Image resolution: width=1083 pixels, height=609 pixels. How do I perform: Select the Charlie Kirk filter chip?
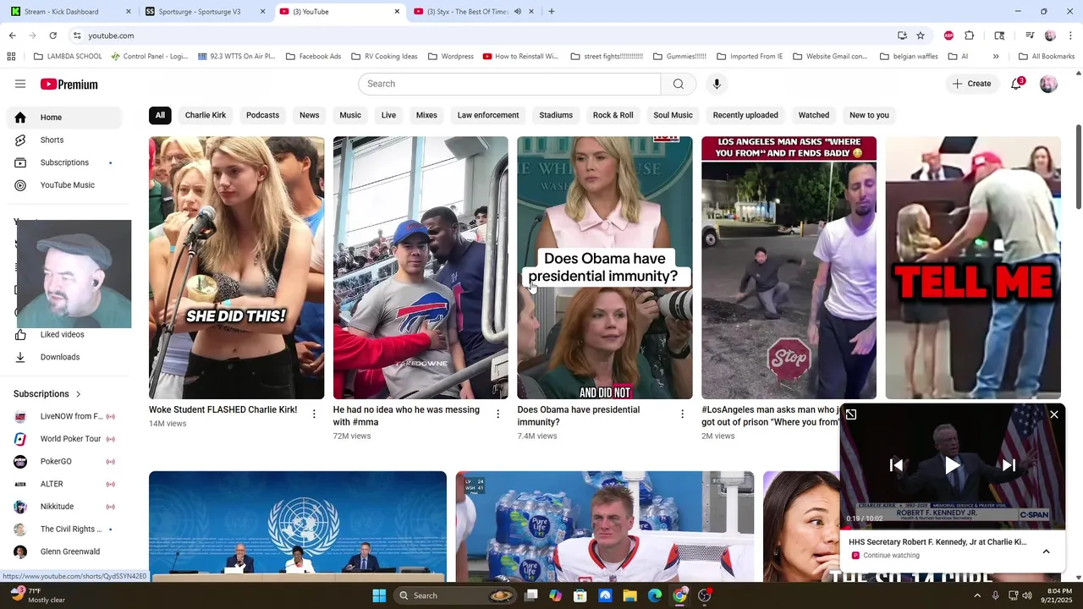(x=206, y=115)
